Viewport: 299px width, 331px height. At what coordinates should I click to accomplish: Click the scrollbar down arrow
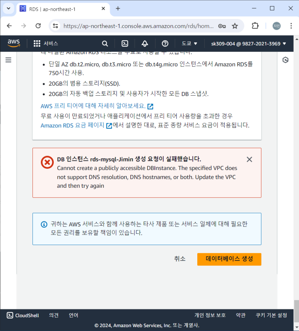coord(296,328)
